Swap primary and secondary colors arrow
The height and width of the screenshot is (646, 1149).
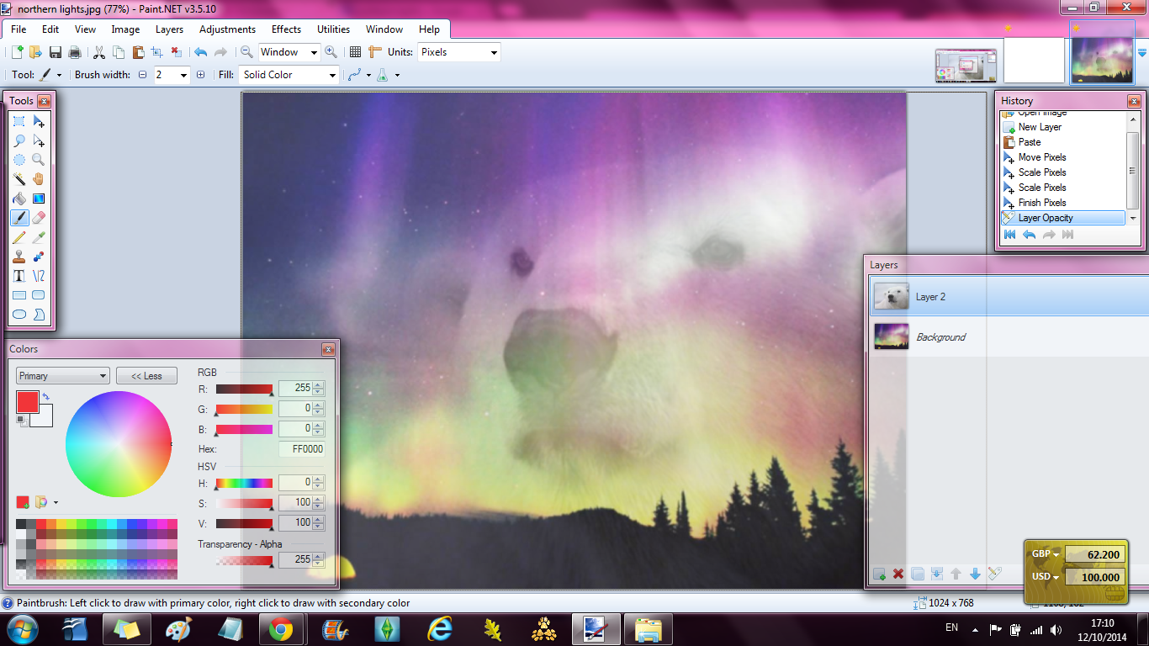tap(45, 395)
